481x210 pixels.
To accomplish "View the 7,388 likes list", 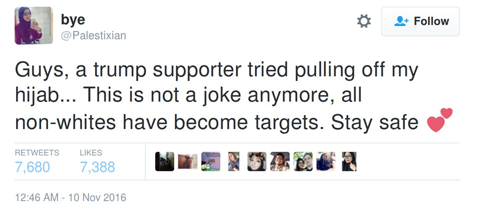I will tap(97, 166).
